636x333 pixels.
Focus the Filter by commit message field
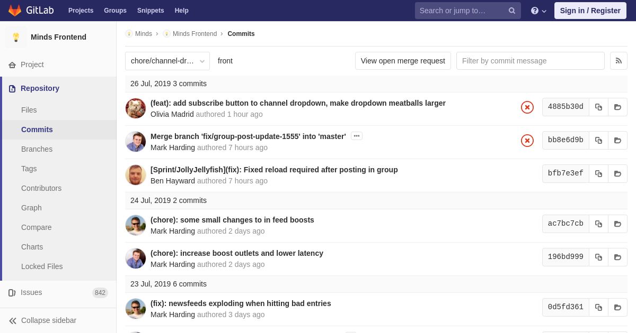[x=531, y=61]
